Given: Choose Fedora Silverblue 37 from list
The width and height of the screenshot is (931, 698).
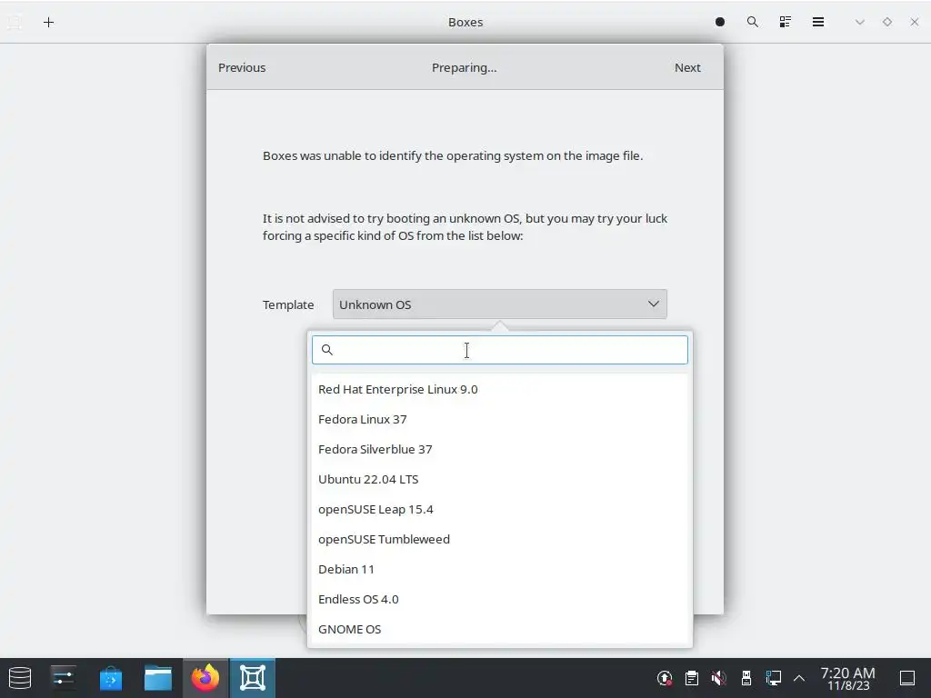Looking at the screenshot, I should pos(499,449).
